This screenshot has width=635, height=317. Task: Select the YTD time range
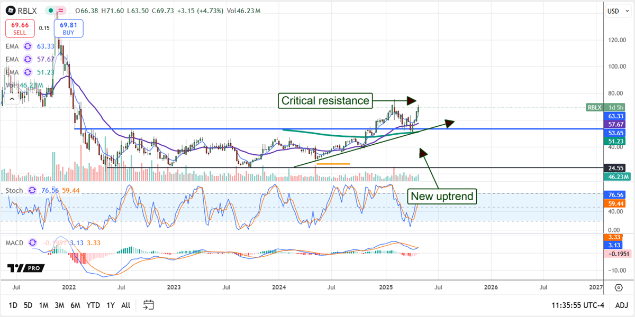click(x=93, y=305)
